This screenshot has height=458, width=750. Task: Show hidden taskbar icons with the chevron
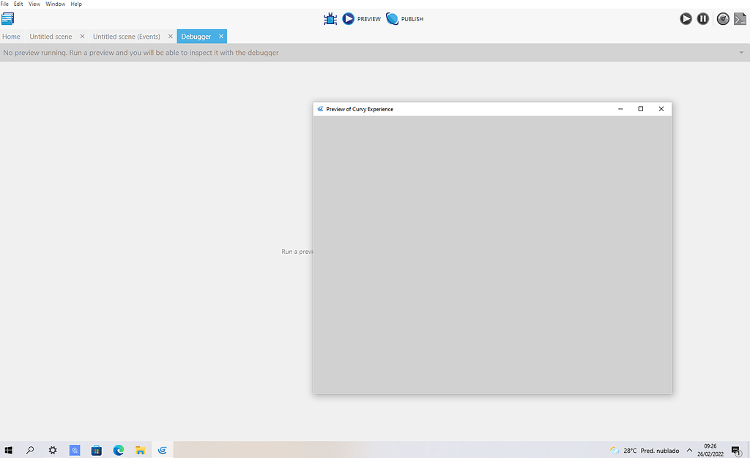click(689, 450)
